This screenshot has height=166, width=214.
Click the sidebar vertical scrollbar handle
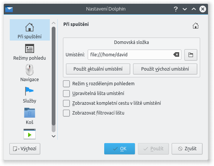pyautogui.click(x=54, y=76)
